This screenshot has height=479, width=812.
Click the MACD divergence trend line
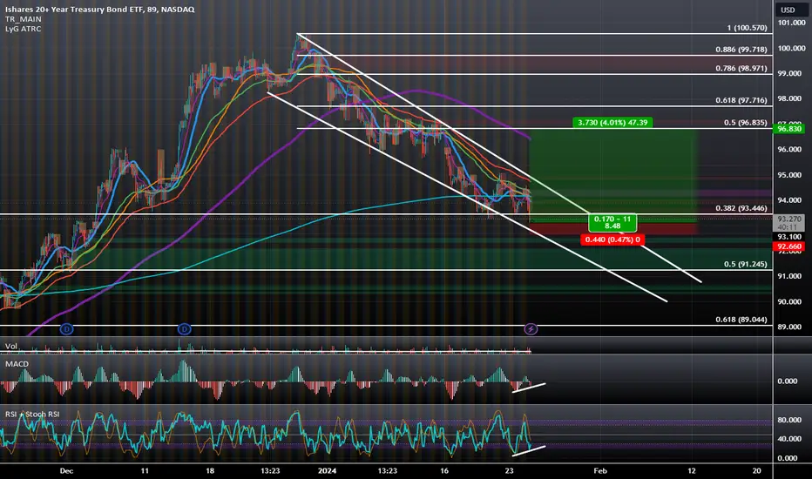529,388
